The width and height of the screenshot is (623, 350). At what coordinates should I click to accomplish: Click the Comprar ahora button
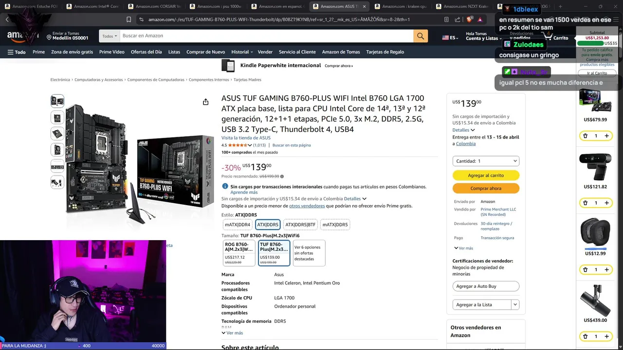click(486, 189)
